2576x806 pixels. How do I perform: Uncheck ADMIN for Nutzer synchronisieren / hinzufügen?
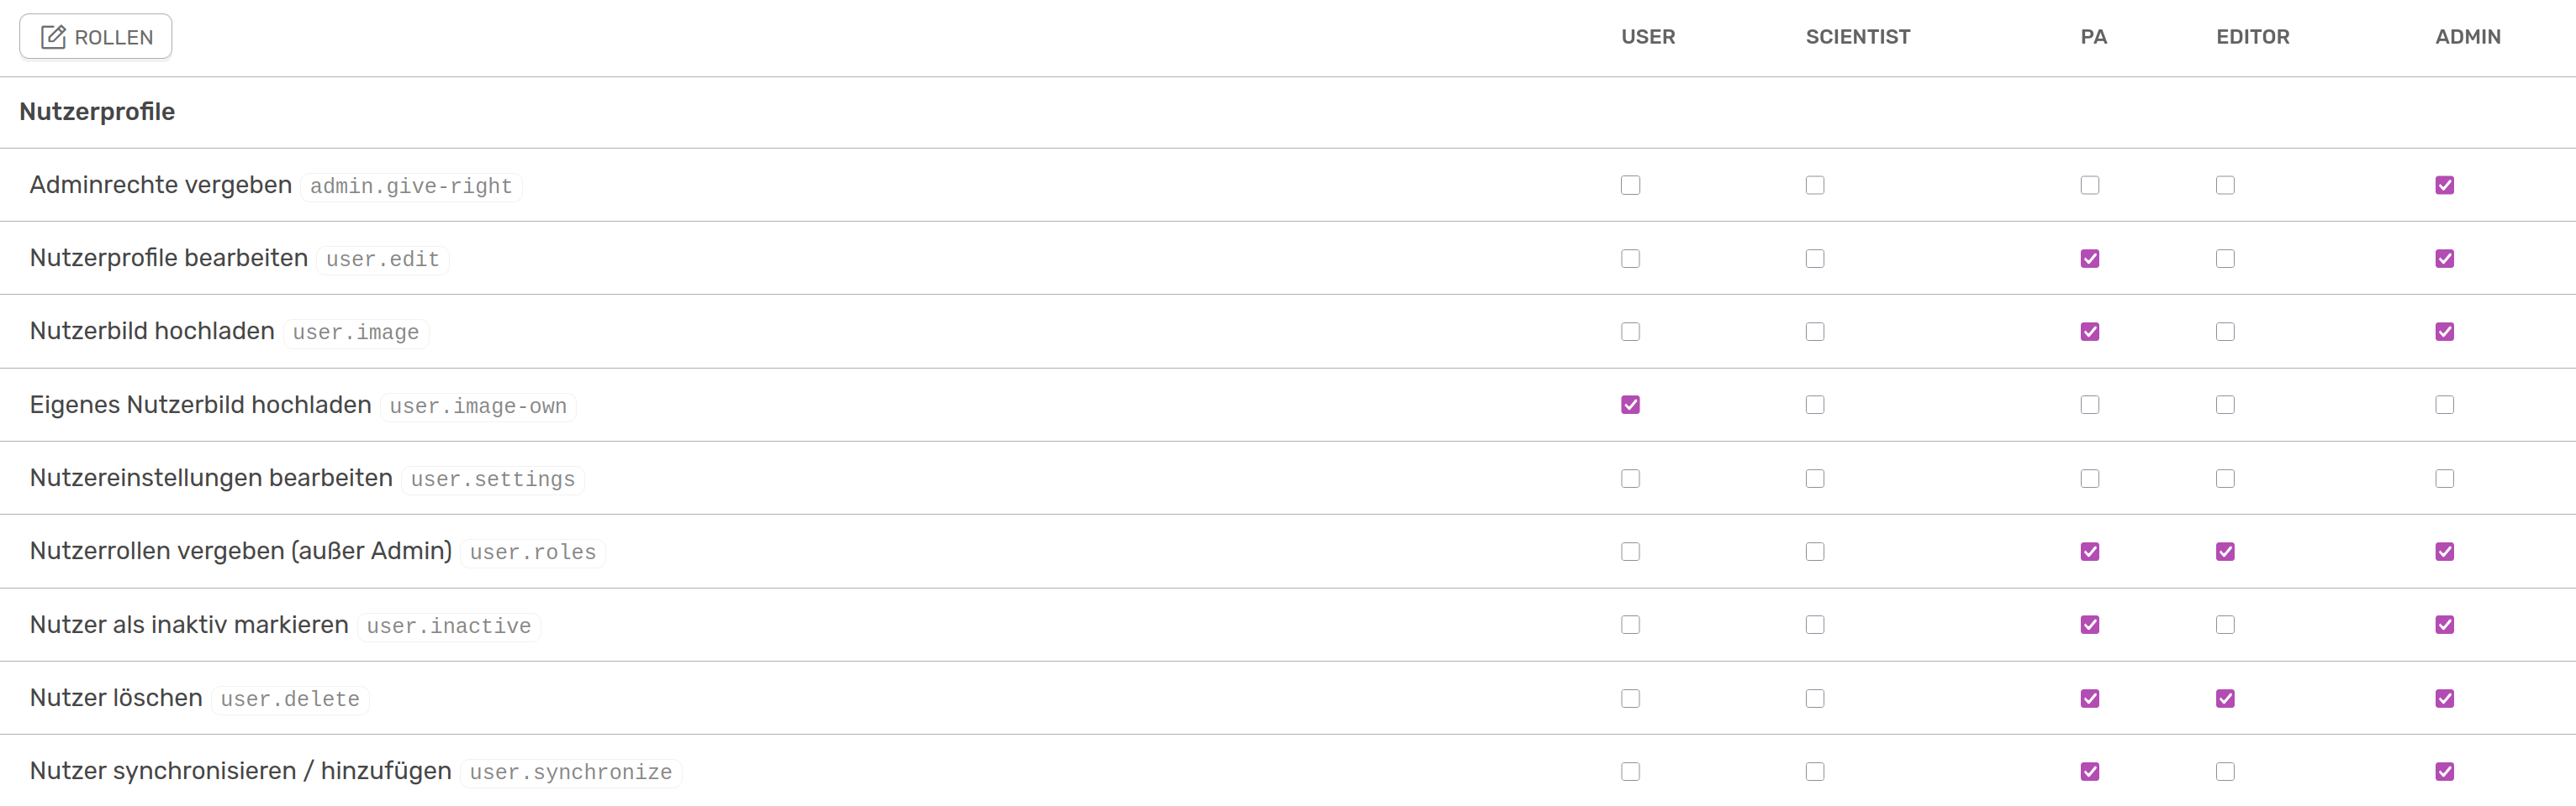pyautogui.click(x=2444, y=771)
